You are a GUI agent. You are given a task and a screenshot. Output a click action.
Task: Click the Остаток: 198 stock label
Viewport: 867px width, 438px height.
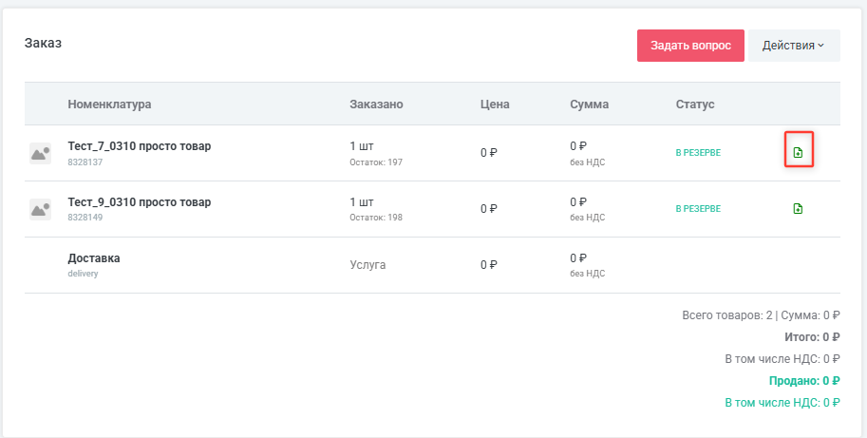[x=376, y=218]
